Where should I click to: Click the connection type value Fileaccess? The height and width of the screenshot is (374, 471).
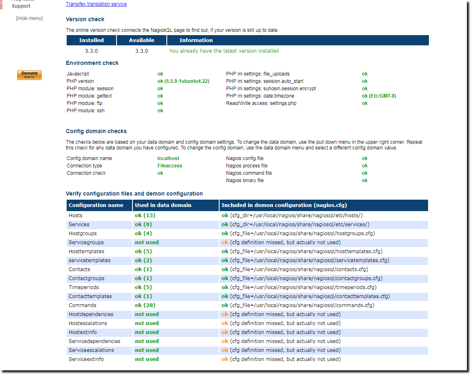click(x=170, y=166)
